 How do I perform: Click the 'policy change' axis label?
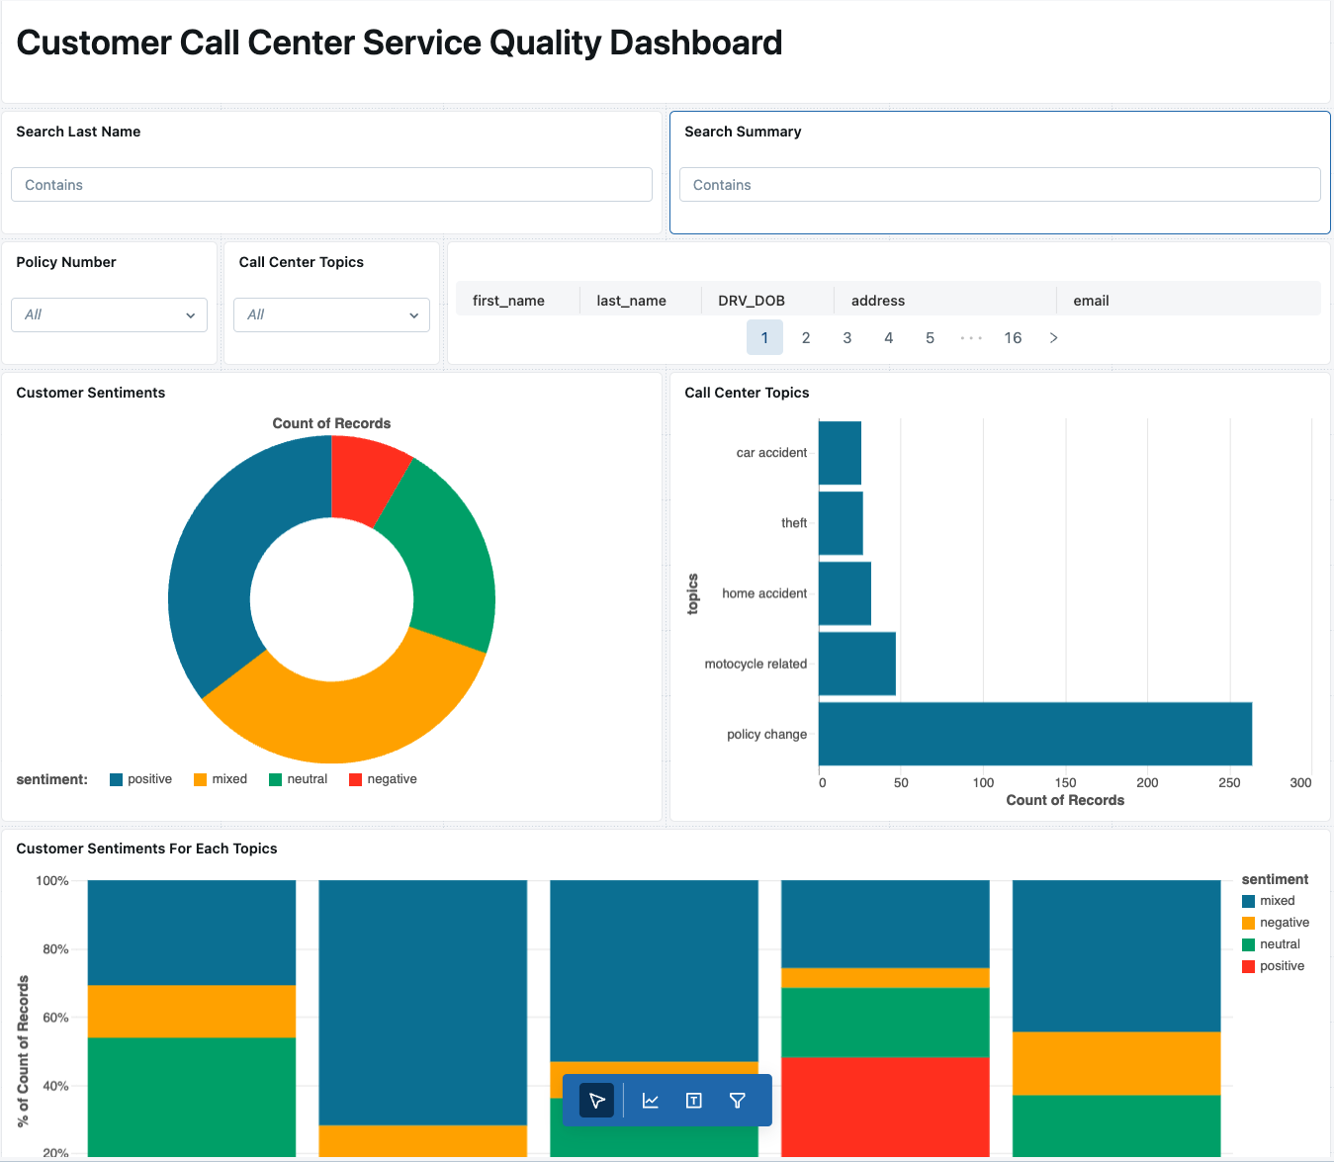click(766, 734)
